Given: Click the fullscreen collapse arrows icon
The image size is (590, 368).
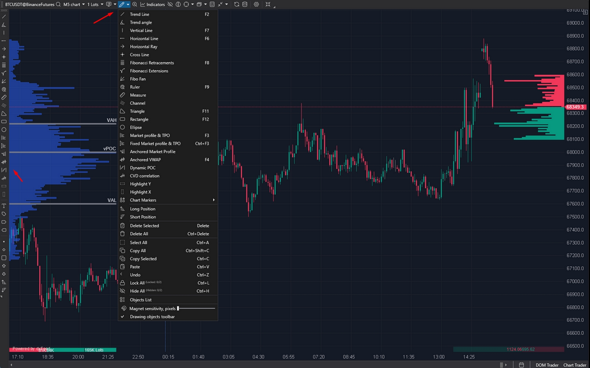Looking at the screenshot, I should click(268, 4).
